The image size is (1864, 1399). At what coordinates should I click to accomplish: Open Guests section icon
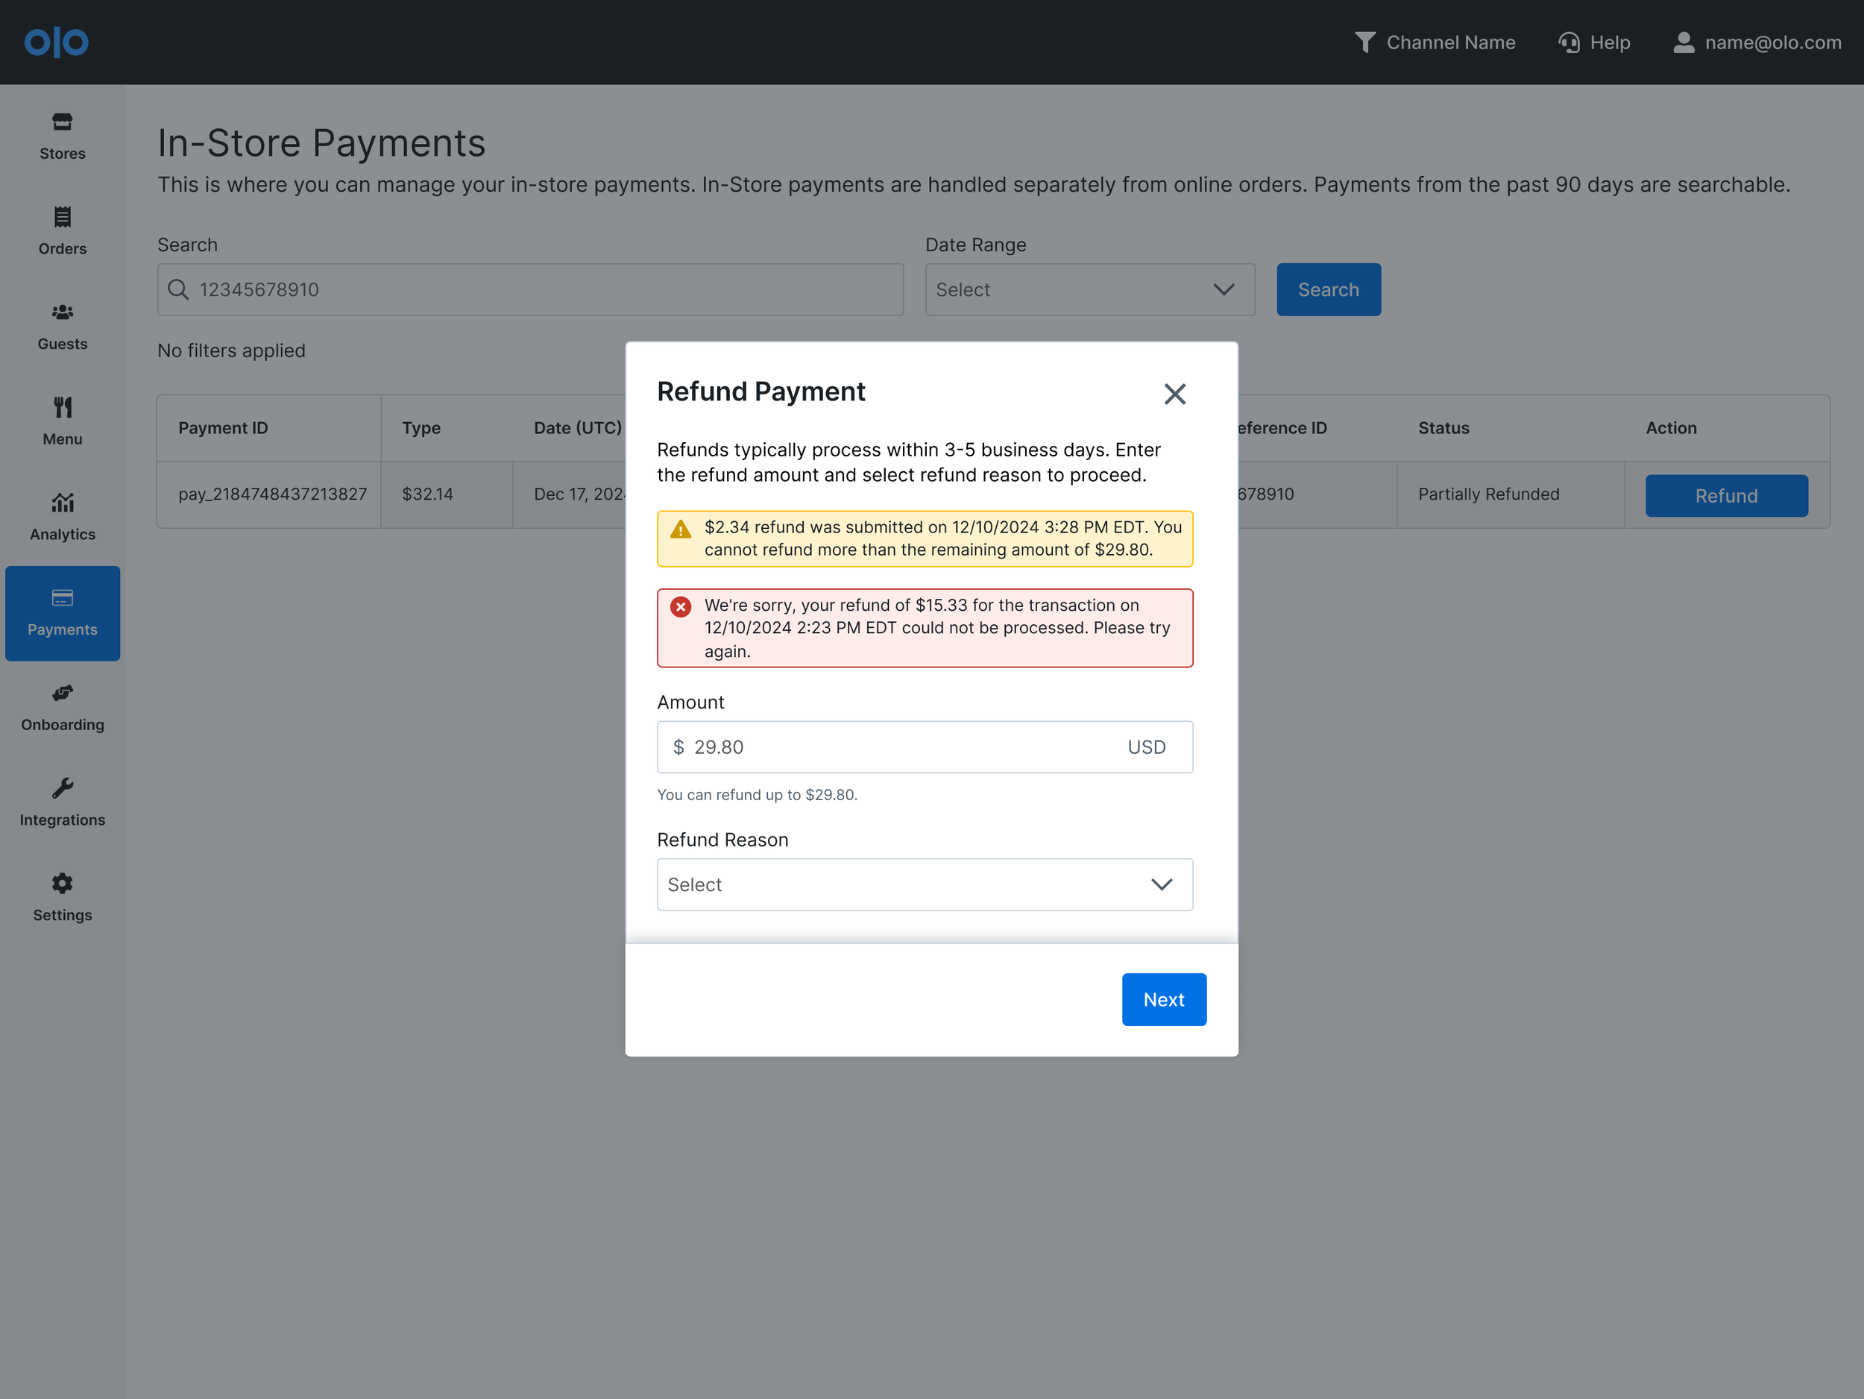coord(63,312)
